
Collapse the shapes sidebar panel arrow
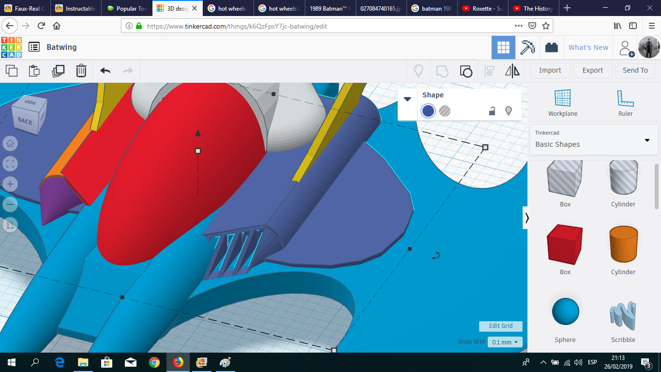point(527,218)
